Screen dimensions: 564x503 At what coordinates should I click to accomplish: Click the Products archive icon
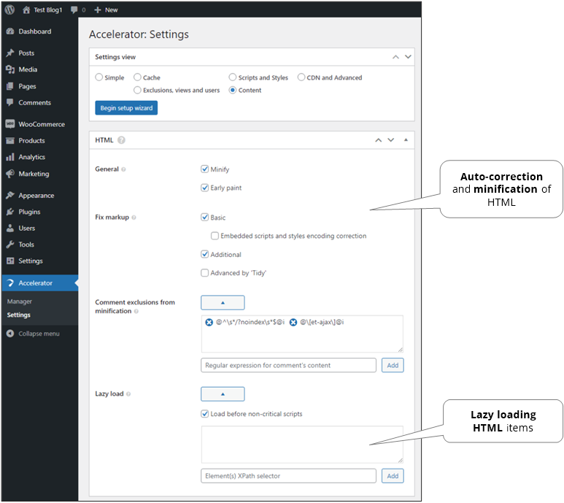coord(10,141)
